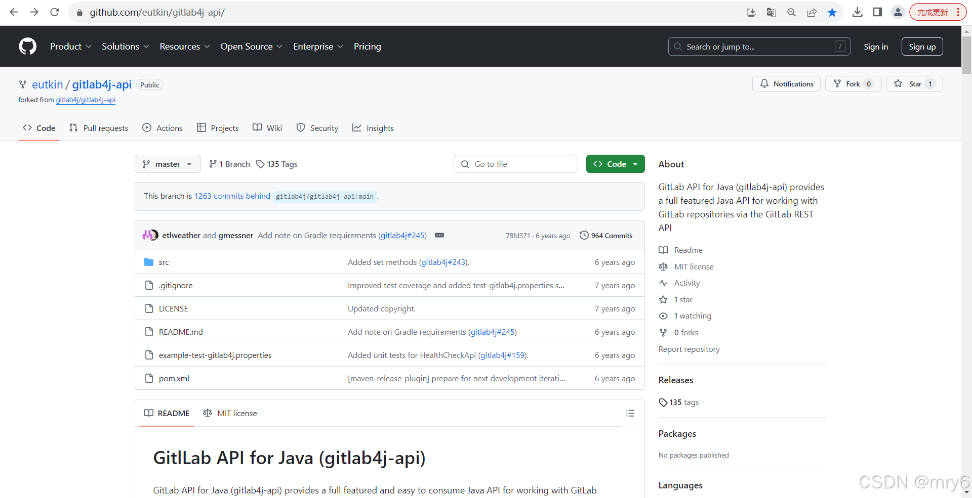Open the master branch selector dropdown
Viewport: 972px width, 498px height.
tap(168, 164)
